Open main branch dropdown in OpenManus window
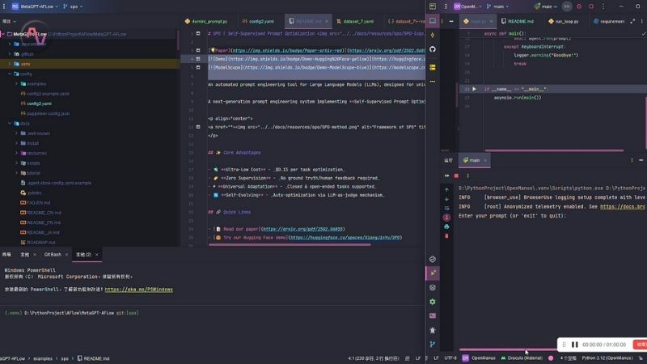 pos(498,6)
